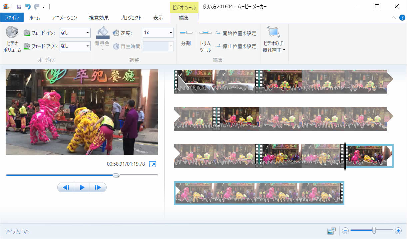Open the アニメーション ribbon tab

65,18
